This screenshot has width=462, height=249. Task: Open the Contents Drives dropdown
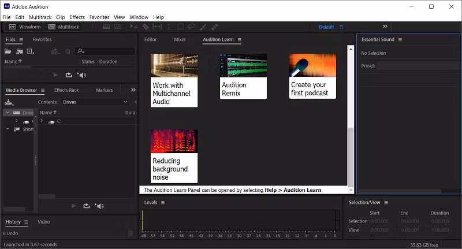coord(95,102)
